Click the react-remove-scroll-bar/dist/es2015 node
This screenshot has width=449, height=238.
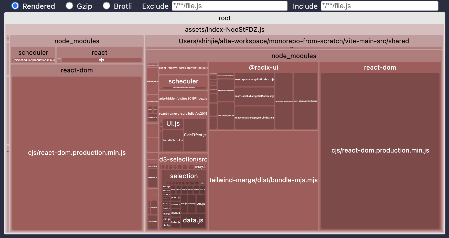(x=183, y=68)
